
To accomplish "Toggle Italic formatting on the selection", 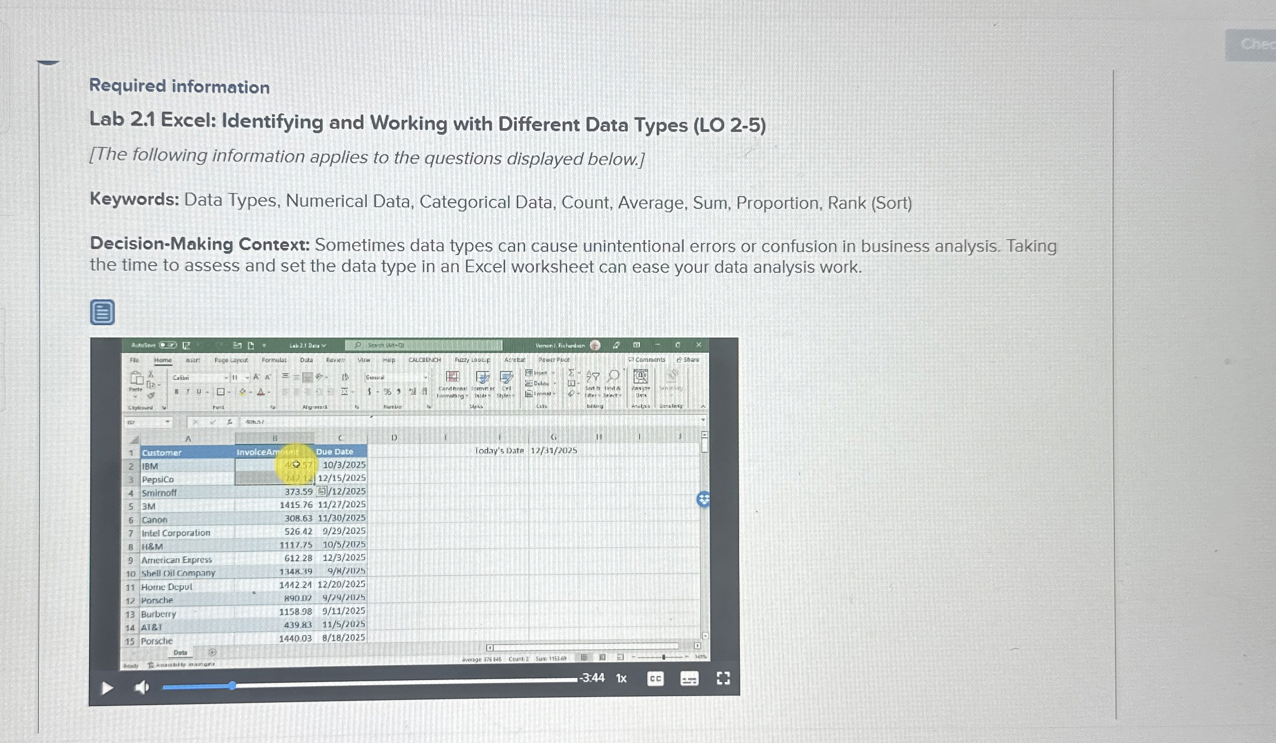I will (x=187, y=391).
